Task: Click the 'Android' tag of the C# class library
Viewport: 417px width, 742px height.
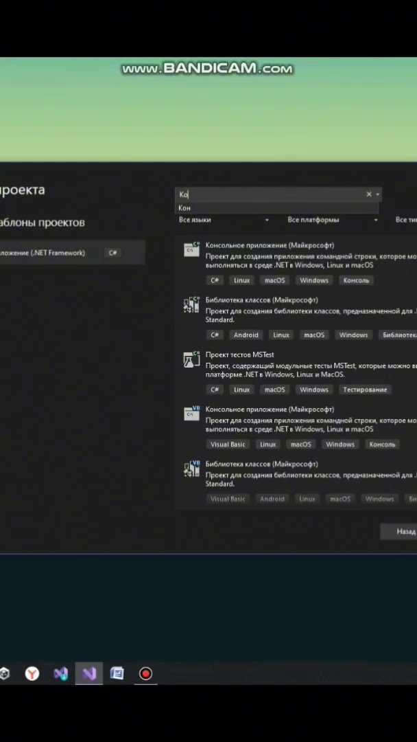Action: point(246,335)
